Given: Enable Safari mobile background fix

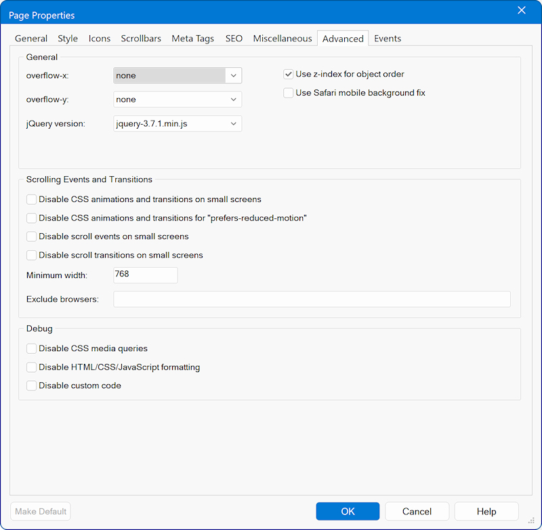Looking at the screenshot, I should click(x=289, y=93).
